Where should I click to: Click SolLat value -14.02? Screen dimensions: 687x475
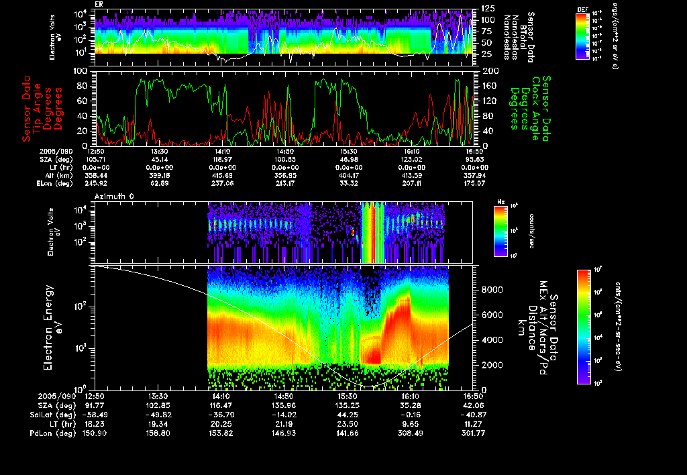[x=284, y=415]
